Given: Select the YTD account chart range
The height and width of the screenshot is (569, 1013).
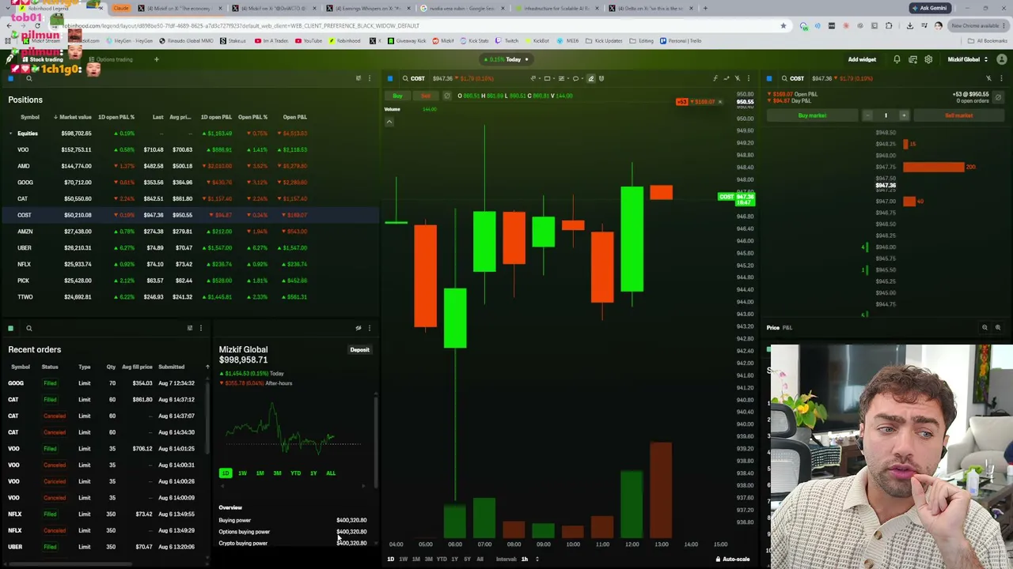Looking at the screenshot, I should (x=295, y=473).
